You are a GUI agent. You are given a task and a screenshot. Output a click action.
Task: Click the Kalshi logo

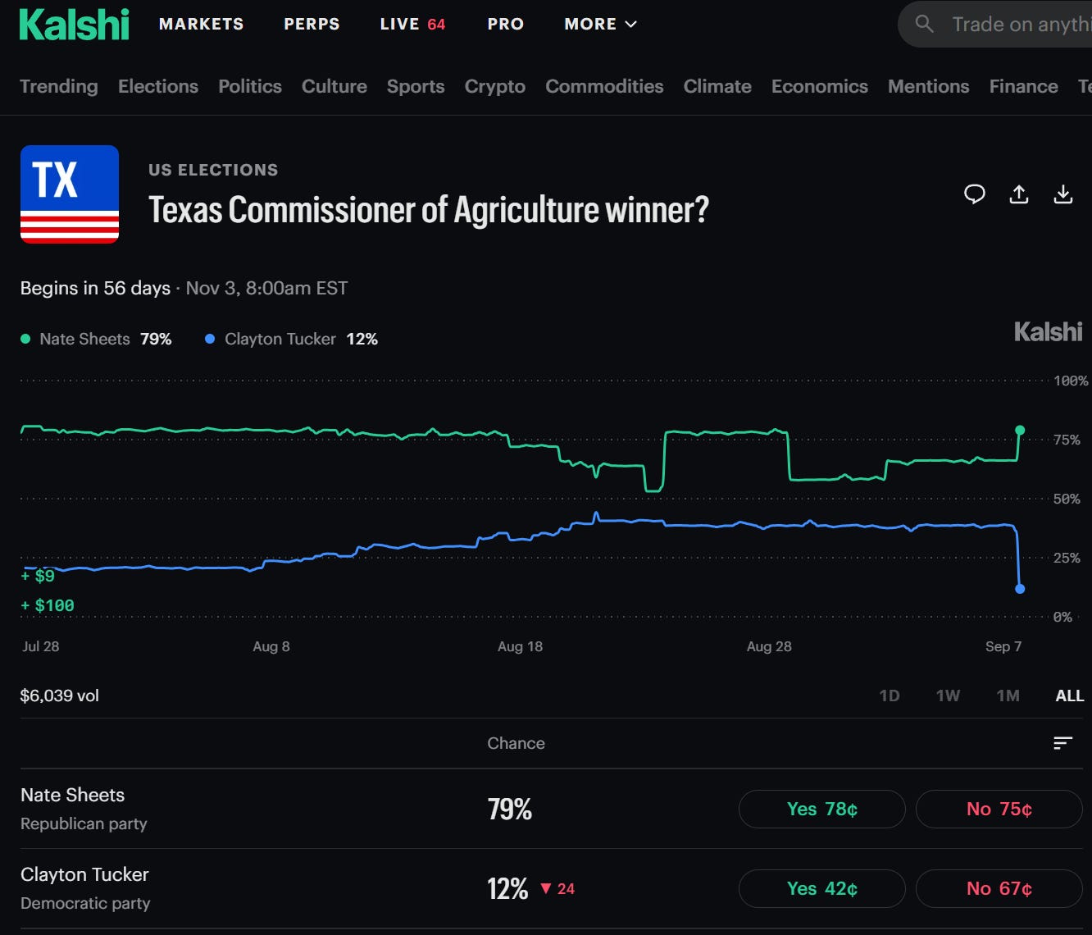point(75,25)
